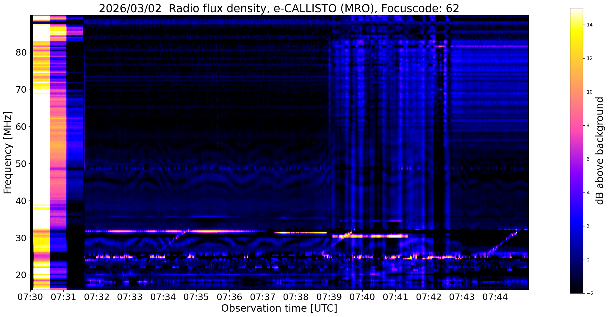Click the 30 MHz frequency tick label
The width and height of the screenshot is (609, 317).
tap(21, 238)
